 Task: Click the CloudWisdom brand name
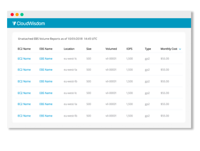pos(31,24)
